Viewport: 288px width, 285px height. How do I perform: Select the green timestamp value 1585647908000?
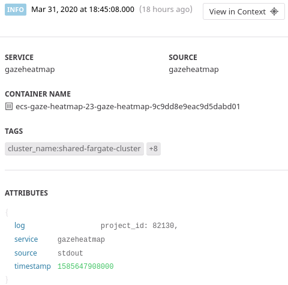point(86,266)
